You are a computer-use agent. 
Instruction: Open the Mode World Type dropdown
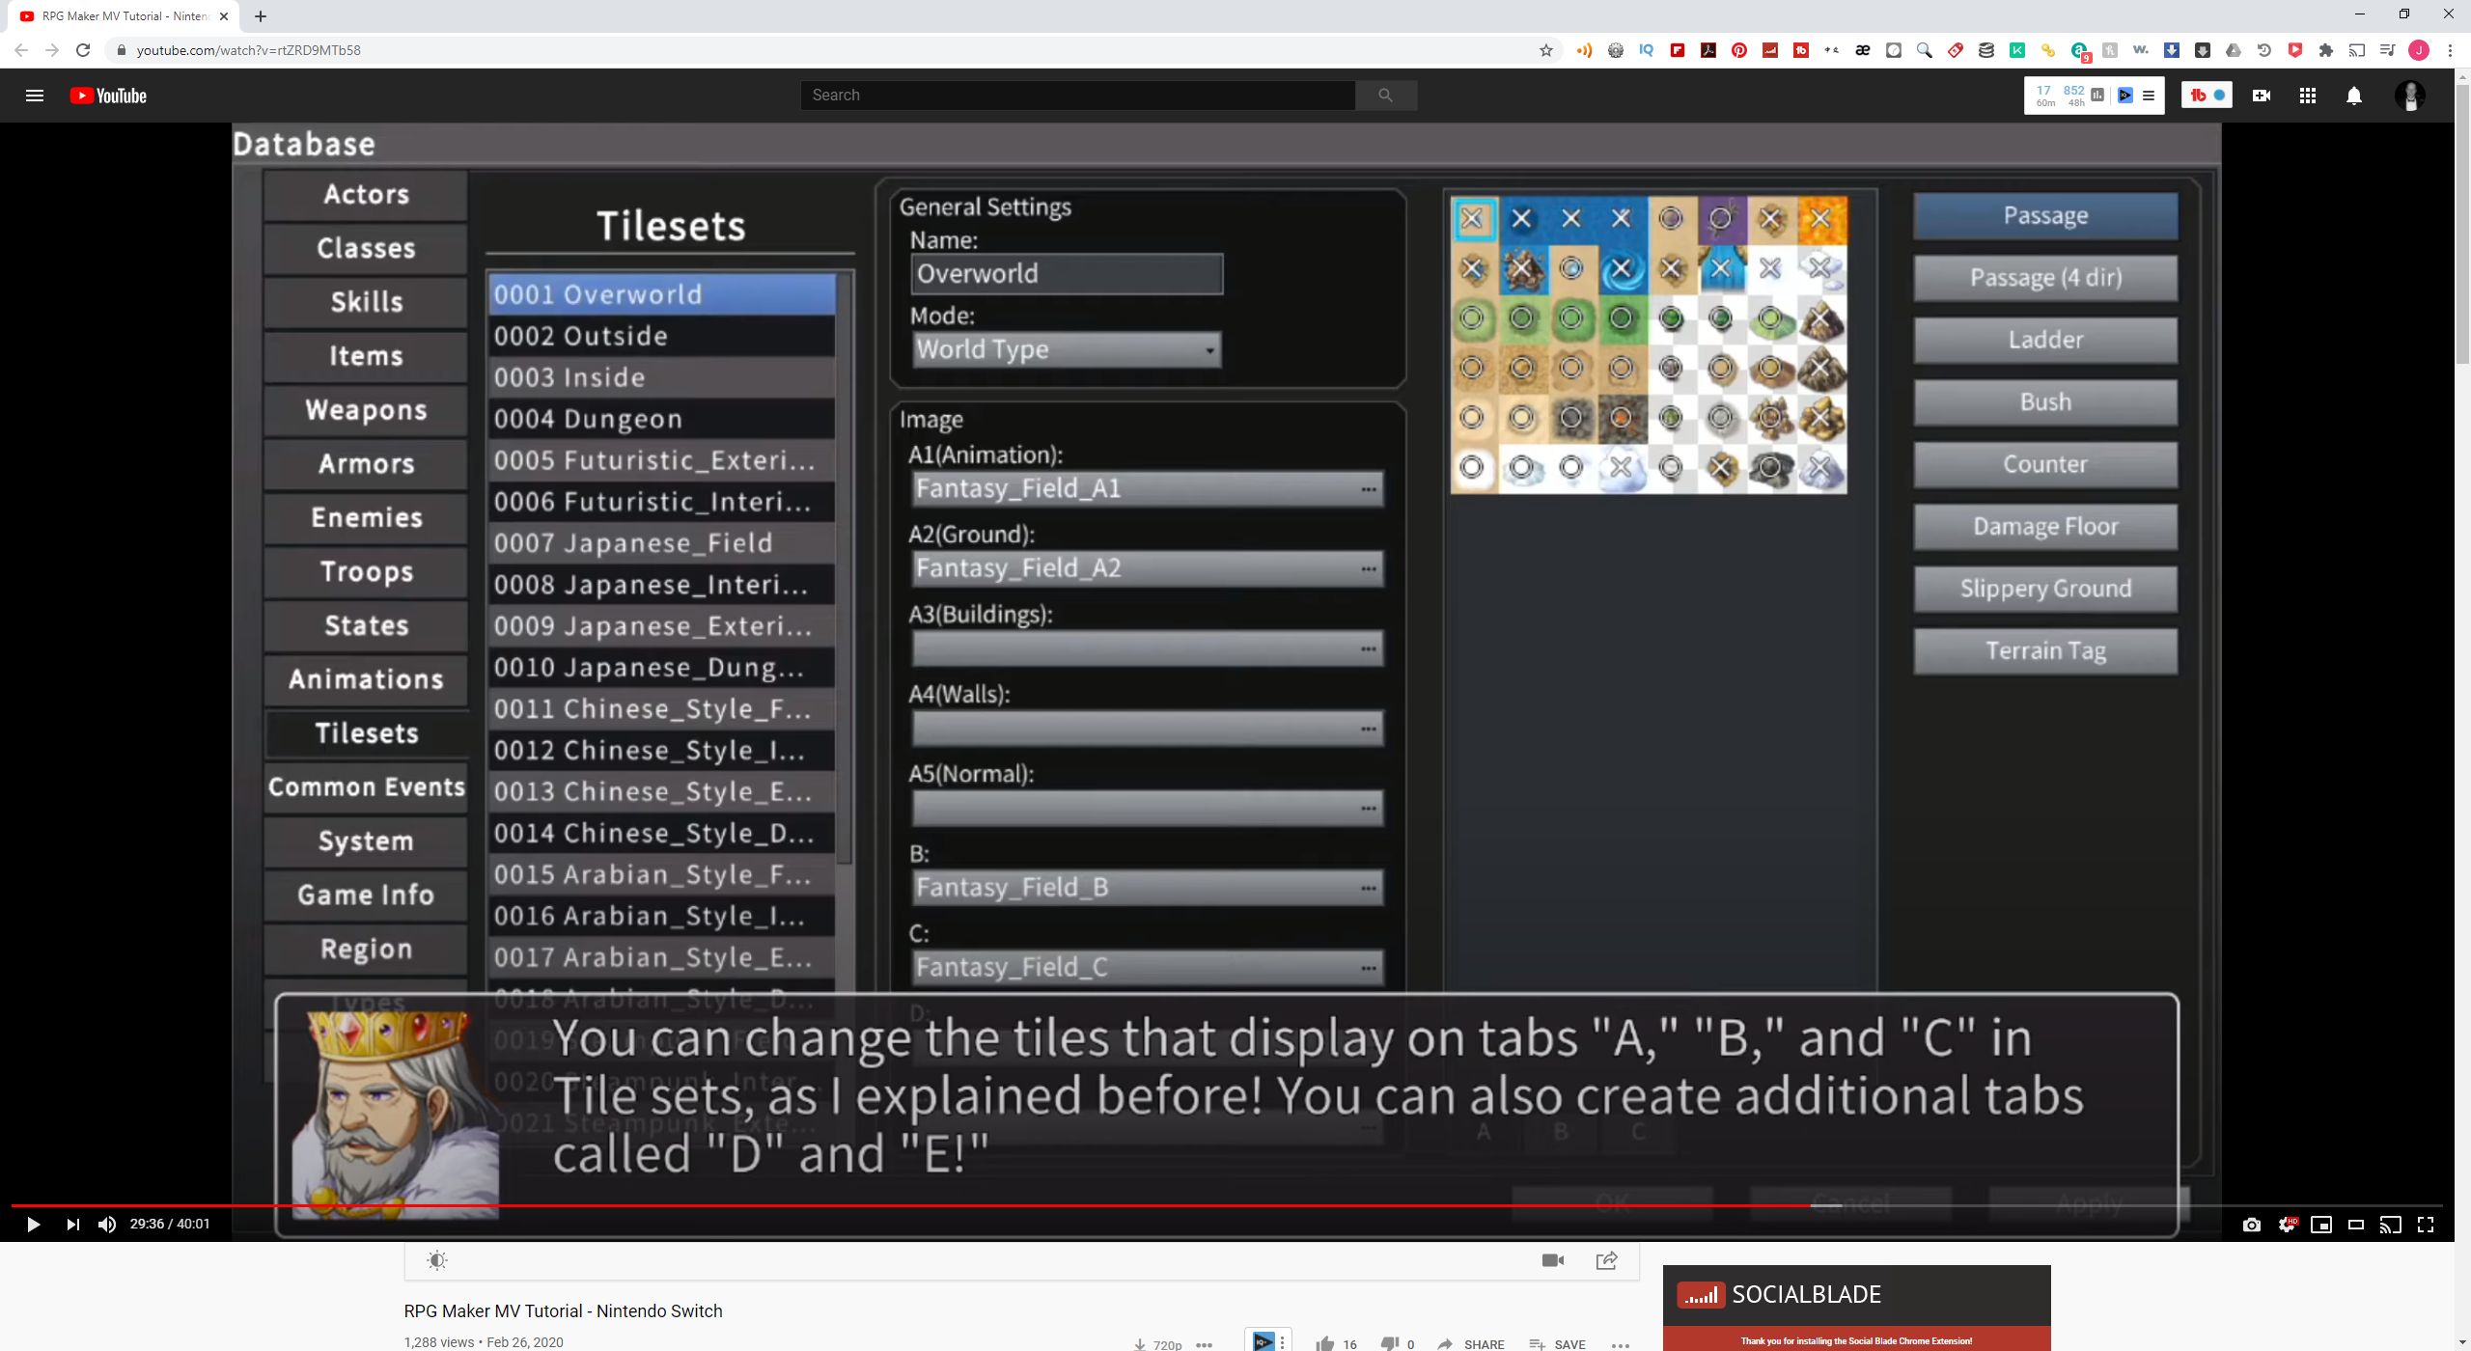coord(1067,349)
